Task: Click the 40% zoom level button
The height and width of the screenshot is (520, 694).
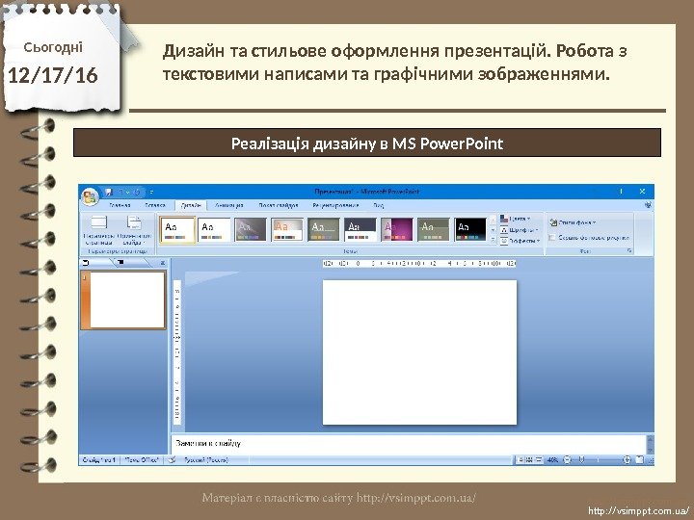Action: (x=552, y=460)
